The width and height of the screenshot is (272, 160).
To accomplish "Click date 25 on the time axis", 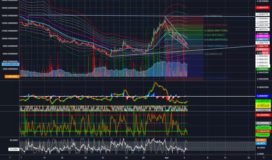I will coord(126,158).
